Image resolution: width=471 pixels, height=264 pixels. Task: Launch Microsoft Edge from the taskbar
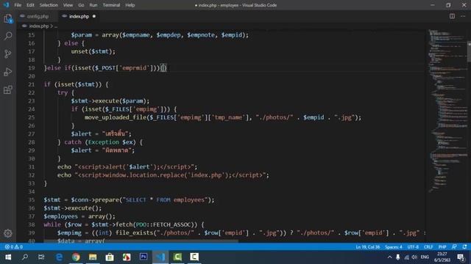coord(59,257)
